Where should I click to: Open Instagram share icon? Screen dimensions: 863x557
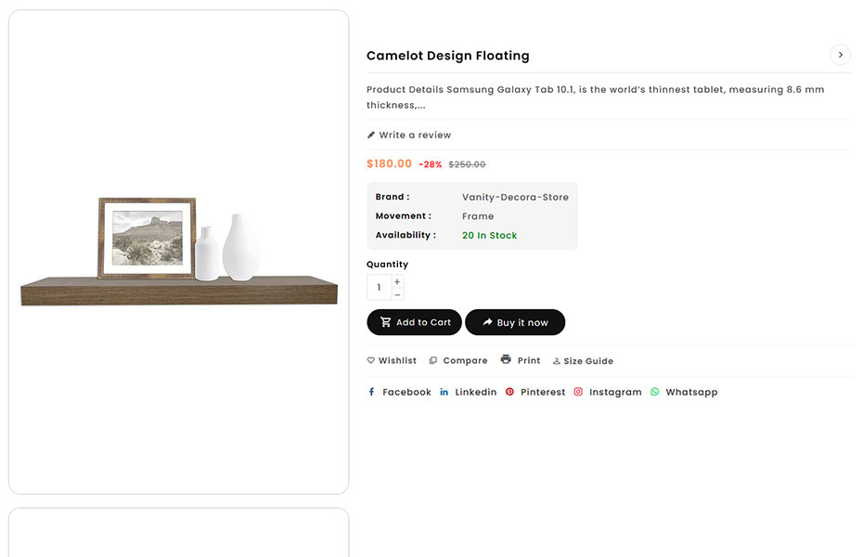coord(578,393)
